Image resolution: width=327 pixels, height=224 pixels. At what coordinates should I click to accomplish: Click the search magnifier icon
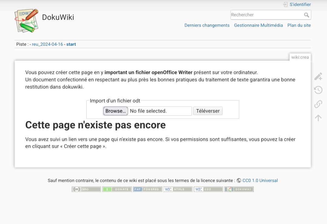(306, 15)
